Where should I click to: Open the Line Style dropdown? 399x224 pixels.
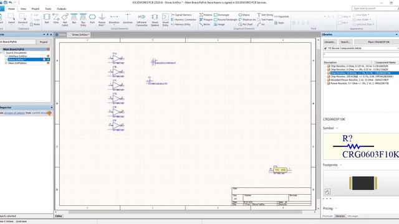362,15
